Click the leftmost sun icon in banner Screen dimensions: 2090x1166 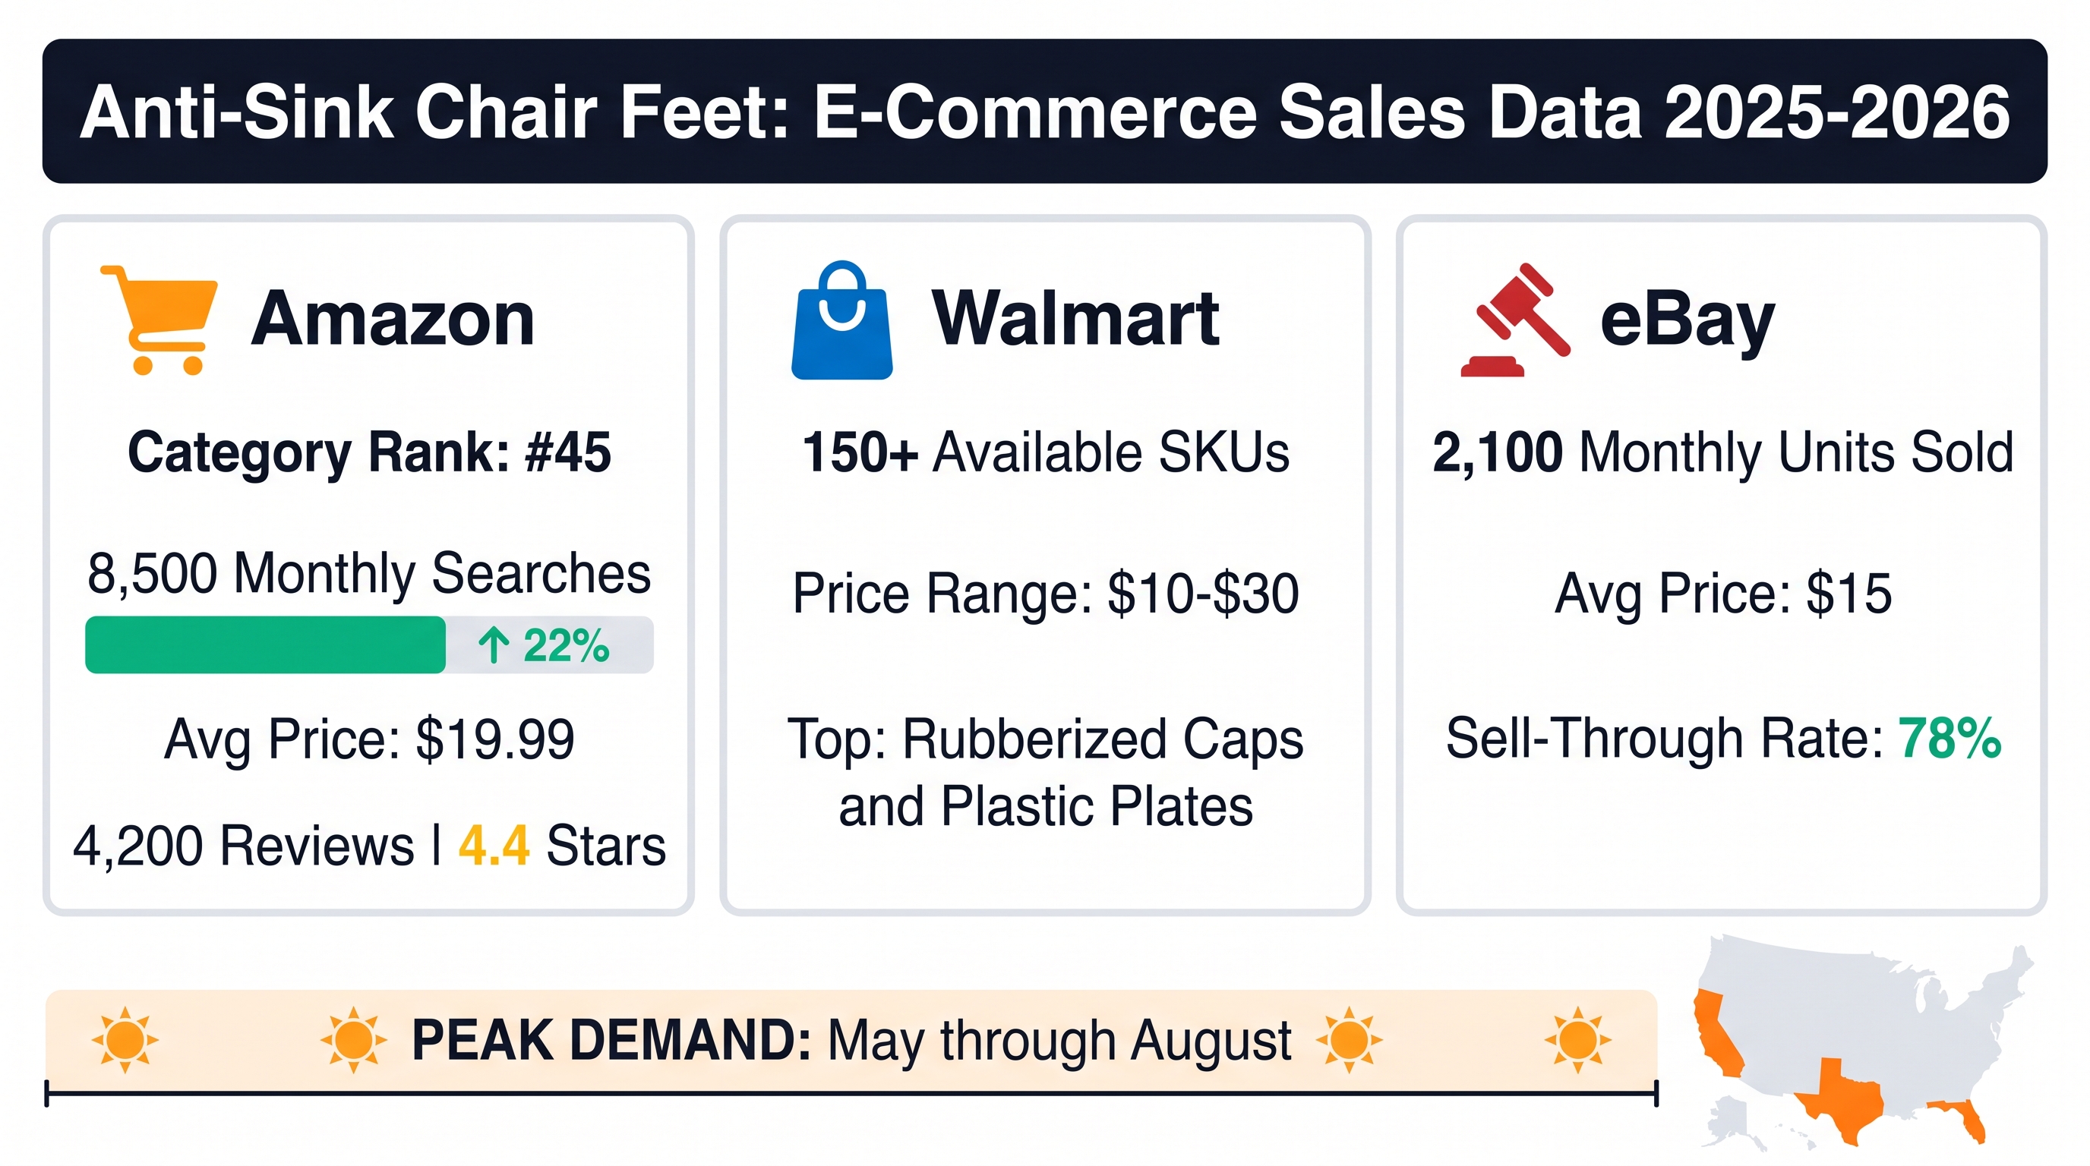point(124,1039)
